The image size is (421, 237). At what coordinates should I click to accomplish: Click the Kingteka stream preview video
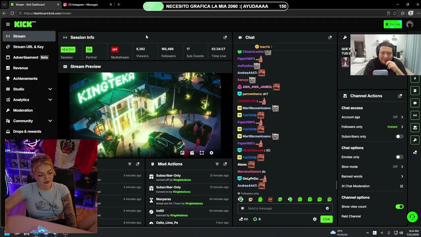(x=145, y=115)
